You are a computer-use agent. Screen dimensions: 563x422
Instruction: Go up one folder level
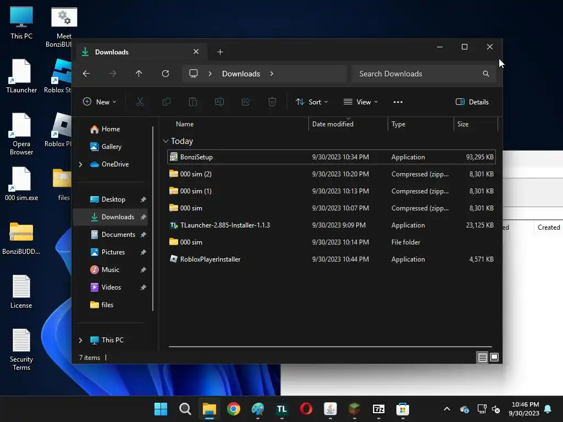pos(139,74)
